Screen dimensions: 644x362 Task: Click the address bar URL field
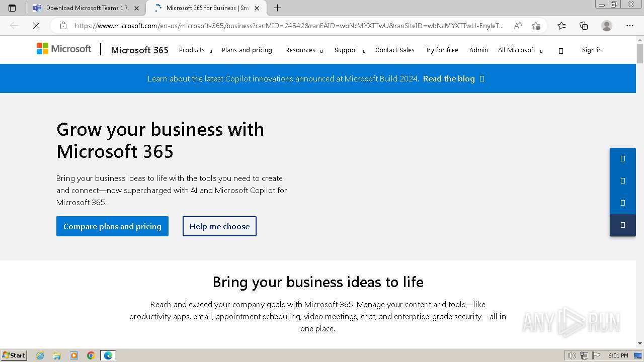pos(289,26)
